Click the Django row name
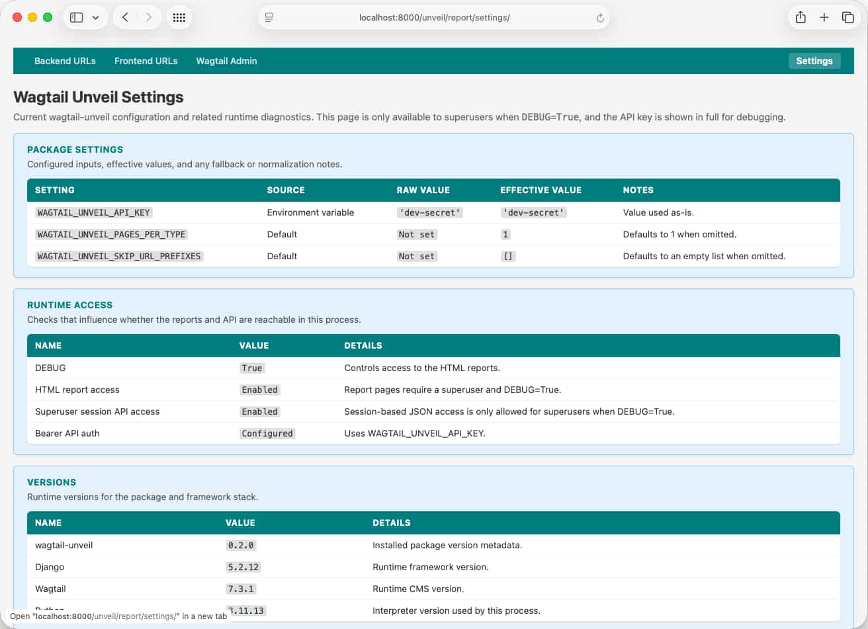Viewport: 868px width, 629px height. click(x=50, y=567)
